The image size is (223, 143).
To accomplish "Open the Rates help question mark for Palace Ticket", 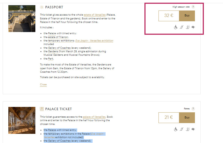I will pyautogui.click(x=193, y=109).
